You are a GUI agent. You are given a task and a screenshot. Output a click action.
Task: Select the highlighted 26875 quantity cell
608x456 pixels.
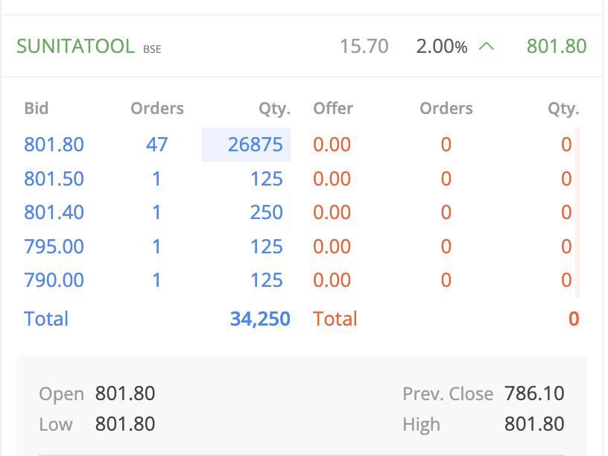click(x=246, y=145)
